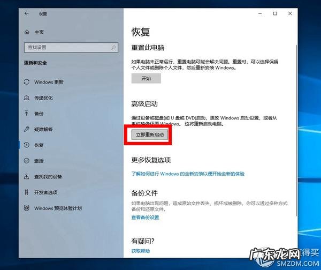Viewport: 321px width, 270px height.
Task: Click the Windows 更新 sync icon
Action: pos(27,82)
